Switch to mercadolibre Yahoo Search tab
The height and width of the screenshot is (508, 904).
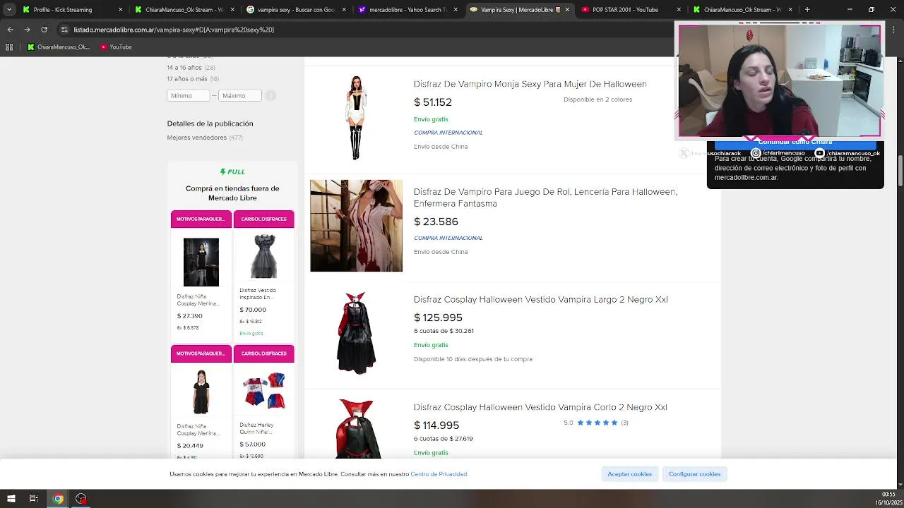(x=408, y=10)
